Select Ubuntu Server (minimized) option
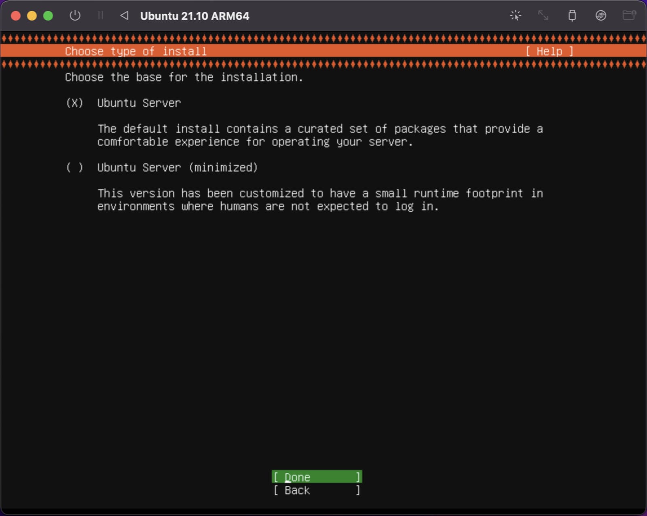 [74, 167]
